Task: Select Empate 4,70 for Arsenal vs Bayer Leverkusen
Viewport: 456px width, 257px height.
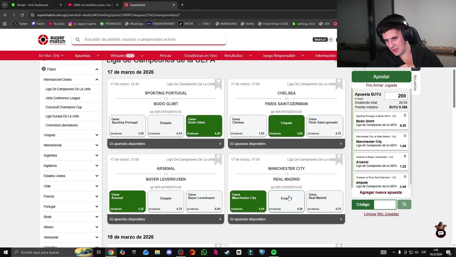Action: [x=166, y=201]
